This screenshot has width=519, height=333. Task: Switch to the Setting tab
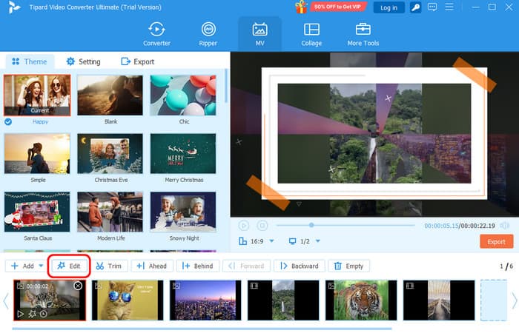click(83, 61)
